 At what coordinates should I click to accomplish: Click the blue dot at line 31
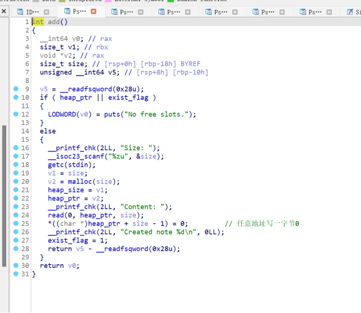coord(16,274)
